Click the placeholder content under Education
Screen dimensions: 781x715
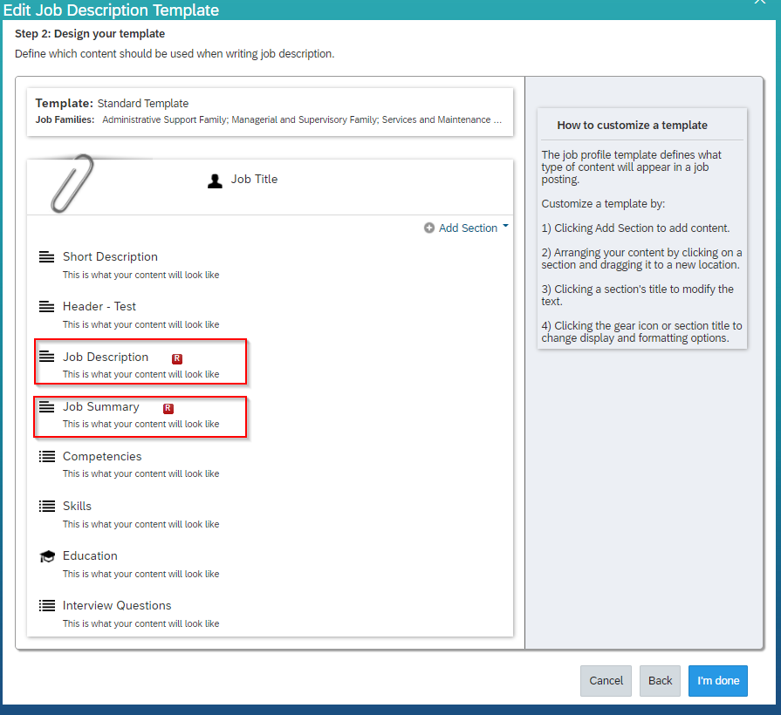[x=141, y=574]
